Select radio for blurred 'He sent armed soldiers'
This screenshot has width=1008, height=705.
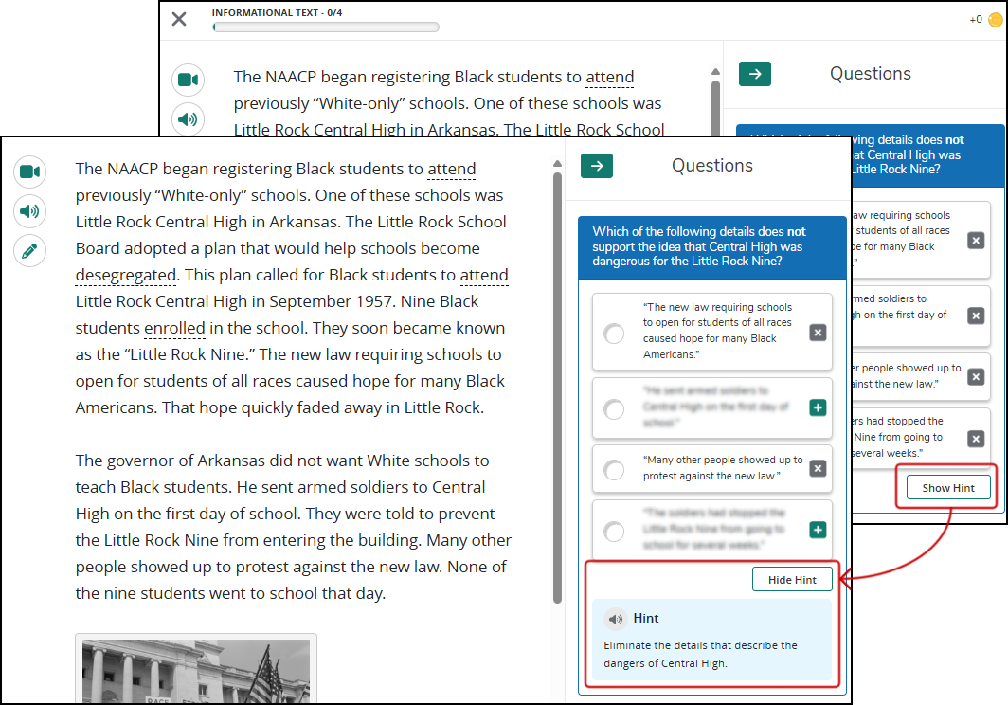[x=614, y=409]
